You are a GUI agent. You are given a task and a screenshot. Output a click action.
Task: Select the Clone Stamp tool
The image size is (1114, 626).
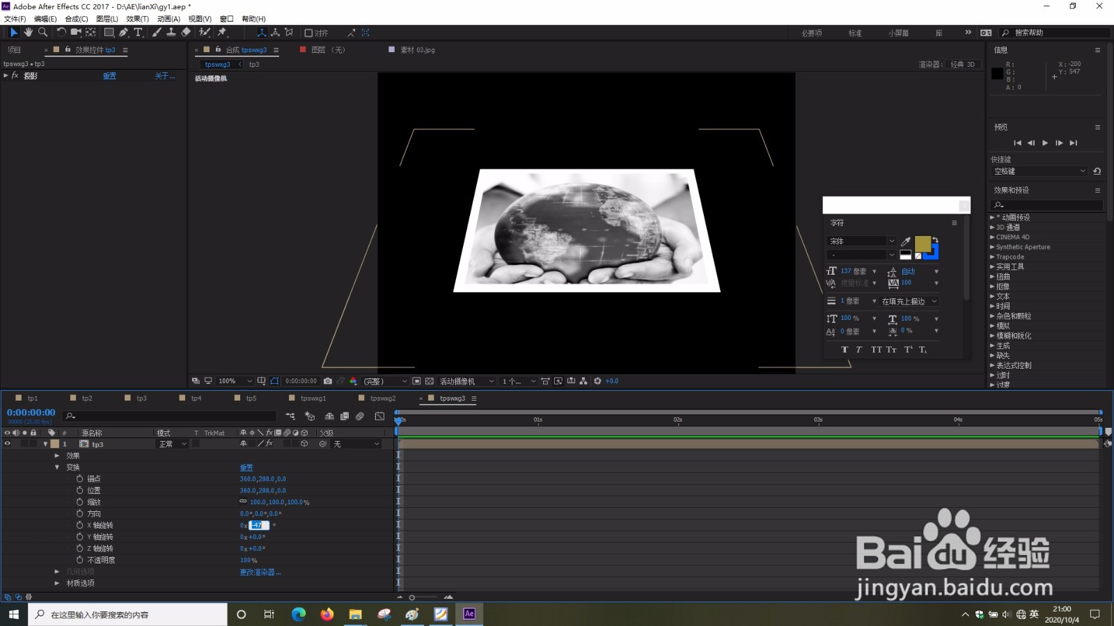(171, 32)
